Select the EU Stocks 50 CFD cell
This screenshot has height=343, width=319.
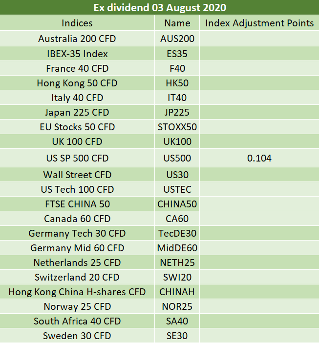click(77, 127)
